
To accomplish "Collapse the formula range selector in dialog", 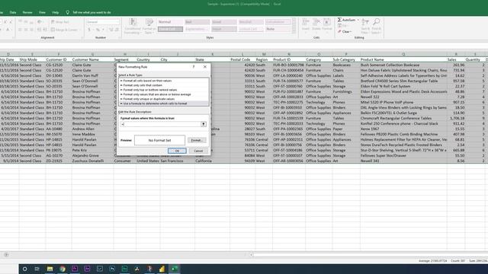I will (204, 124).
